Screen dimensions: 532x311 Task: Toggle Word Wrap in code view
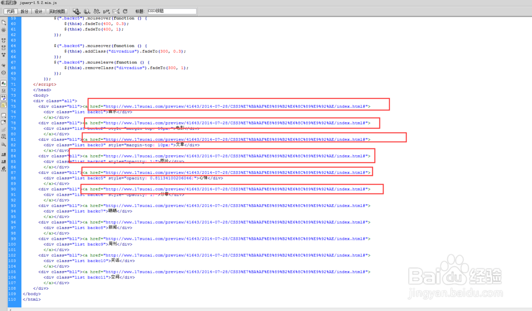coord(4,97)
